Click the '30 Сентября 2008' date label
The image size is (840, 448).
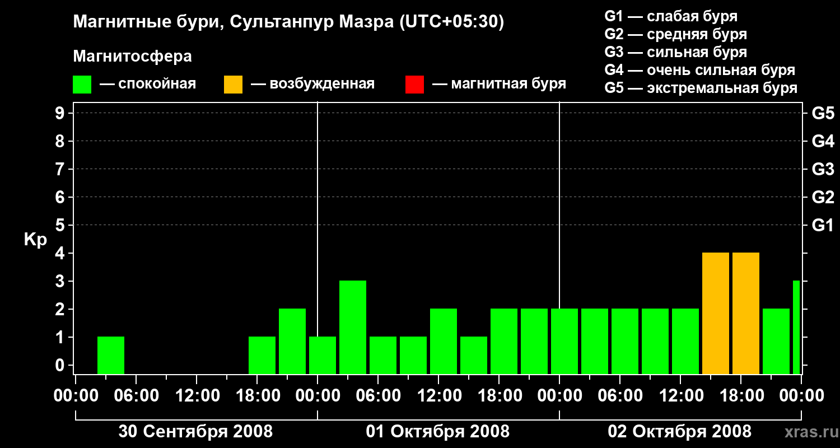pos(196,431)
